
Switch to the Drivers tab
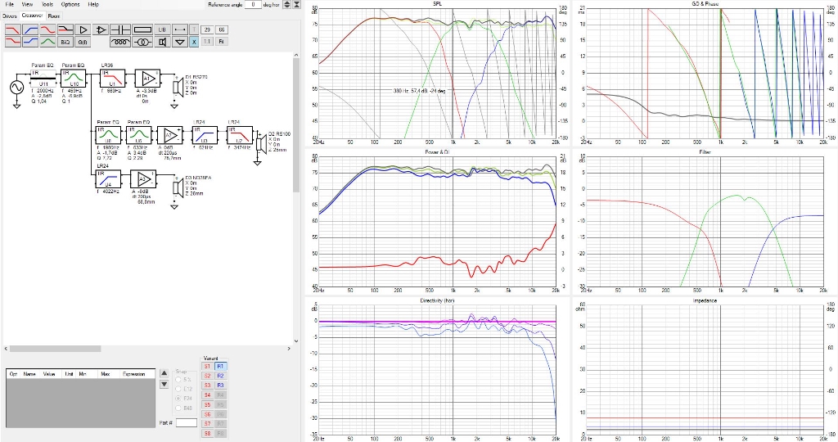tap(9, 16)
